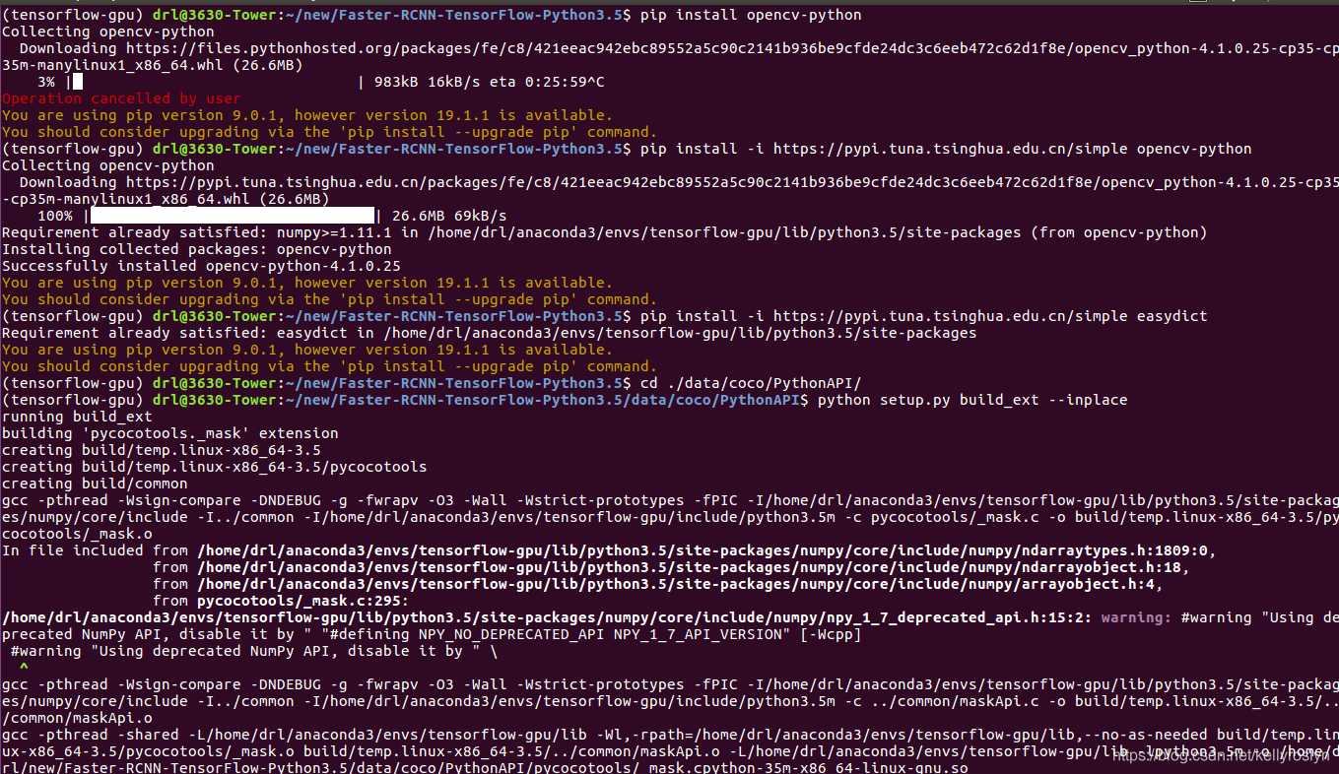Select the '[-Wcpp]' compiler flag text
The width and height of the screenshot is (1339, 774).
(830, 634)
